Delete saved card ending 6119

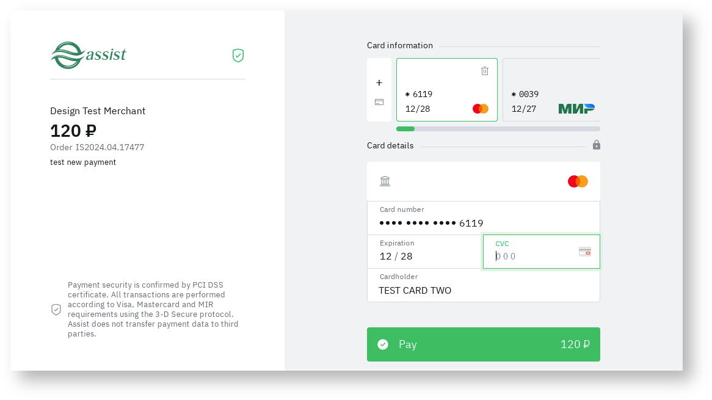click(485, 71)
